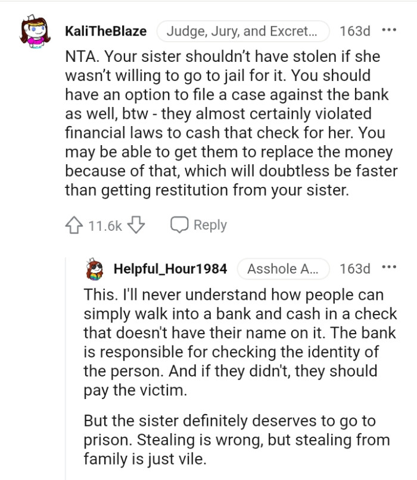This screenshot has width=417, height=480.
Task: Click the 'Asshole A...' user flair
Action: (x=279, y=269)
